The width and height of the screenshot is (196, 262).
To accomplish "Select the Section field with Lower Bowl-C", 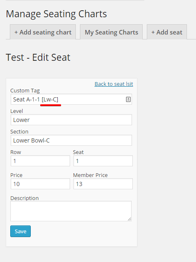I will point(71,140).
